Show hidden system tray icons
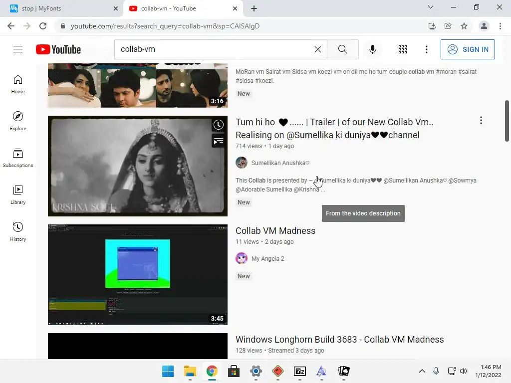The height and width of the screenshot is (383, 511). pos(422,371)
